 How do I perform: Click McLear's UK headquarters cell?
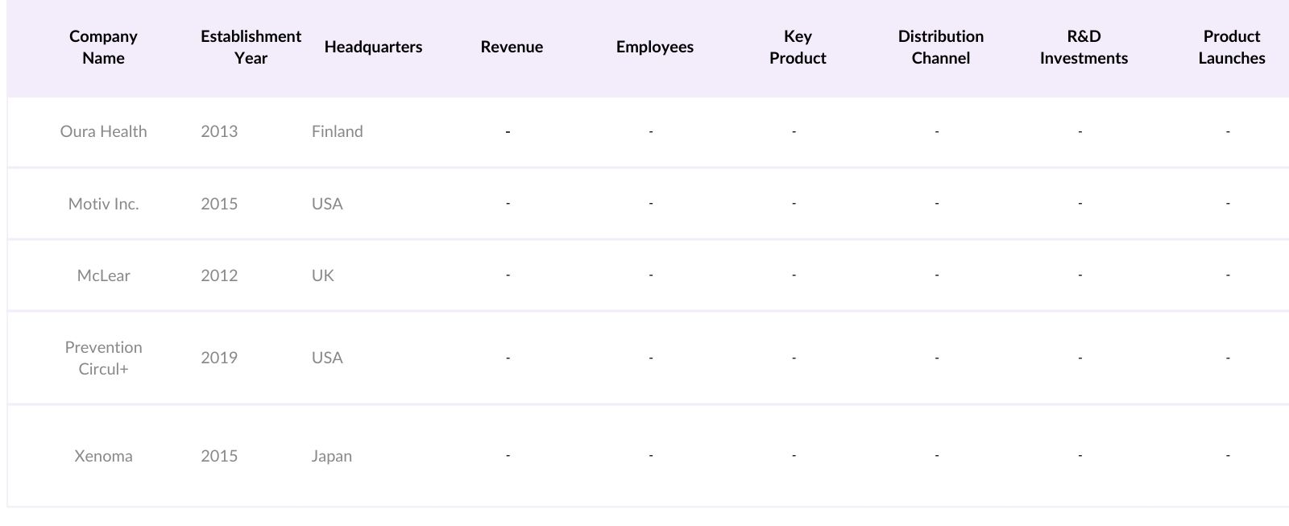pos(322,275)
